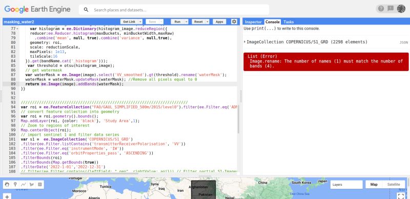Click 'Use print(...)' console hint text
This screenshot has height=199, width=410.
tap(281, 29)
